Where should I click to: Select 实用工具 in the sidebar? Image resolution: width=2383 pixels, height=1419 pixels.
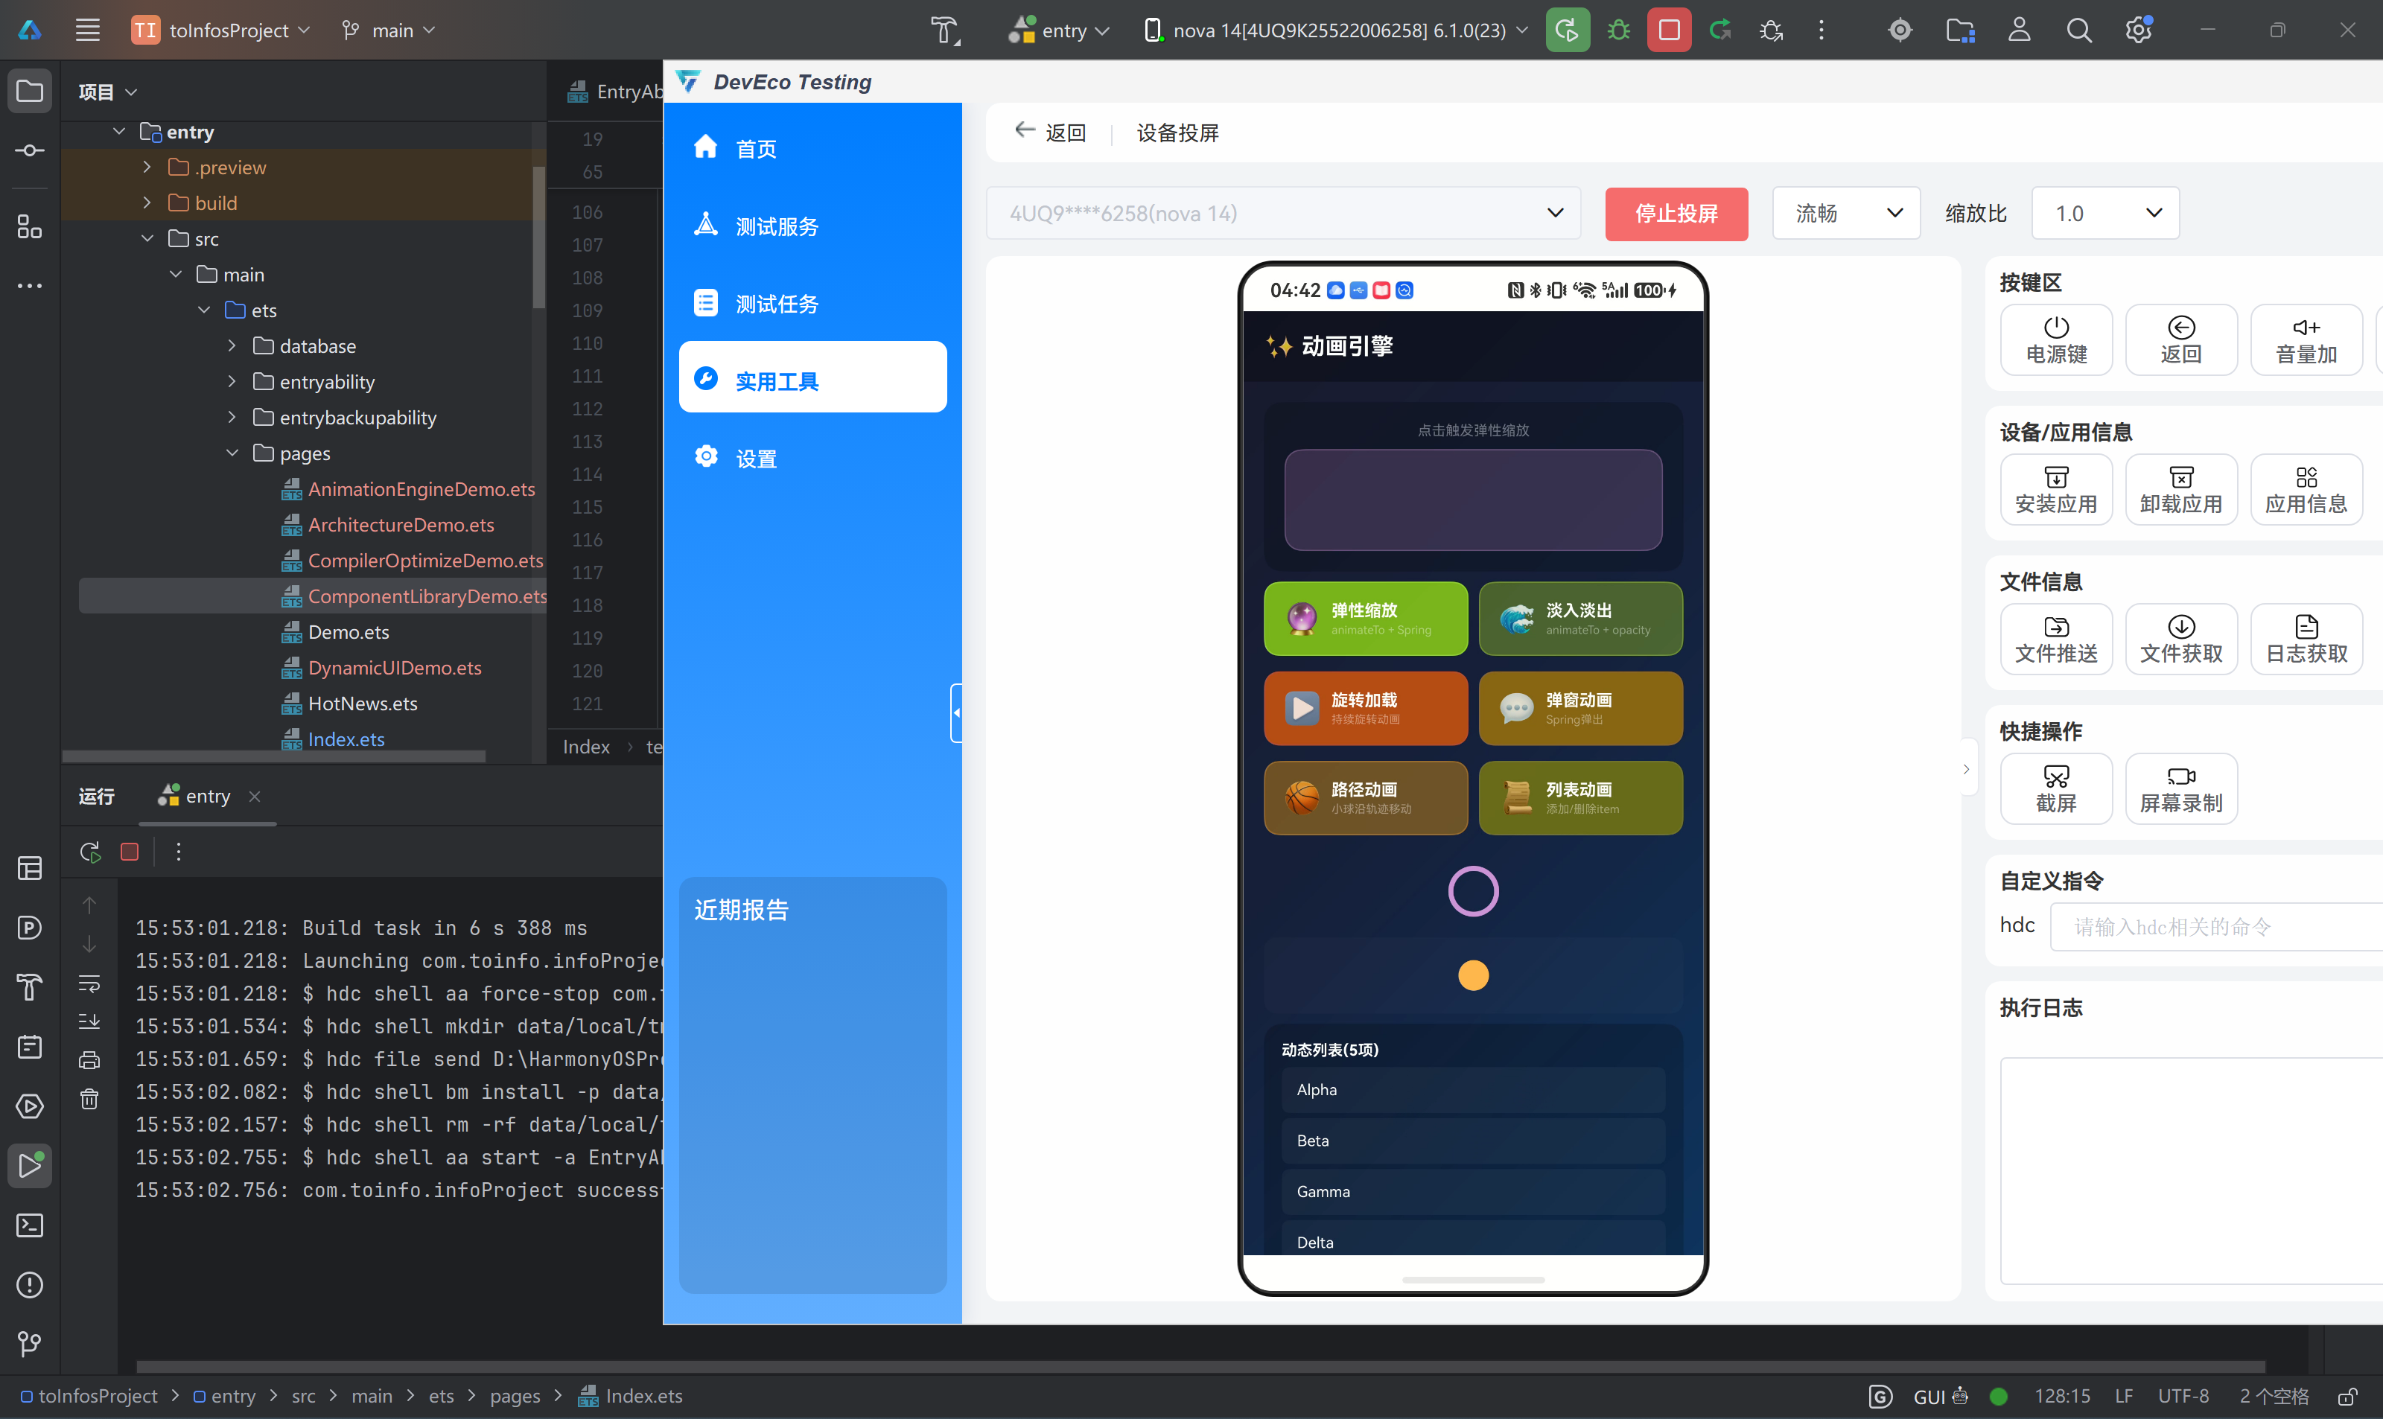coord(812,377)
